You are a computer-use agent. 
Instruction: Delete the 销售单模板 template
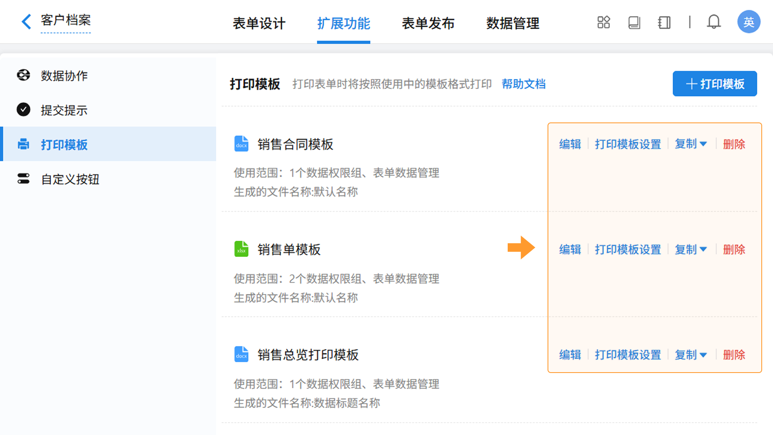(x=734, y=249)
